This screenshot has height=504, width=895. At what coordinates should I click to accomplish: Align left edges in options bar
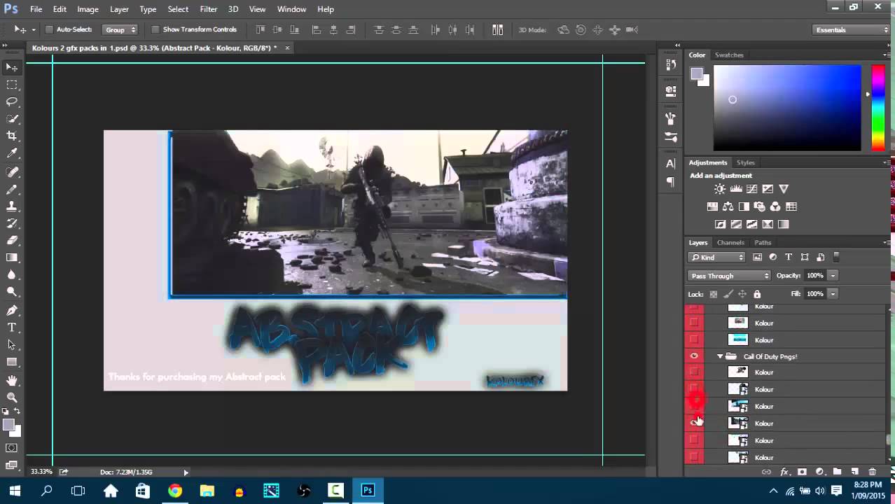click(317, 29)
